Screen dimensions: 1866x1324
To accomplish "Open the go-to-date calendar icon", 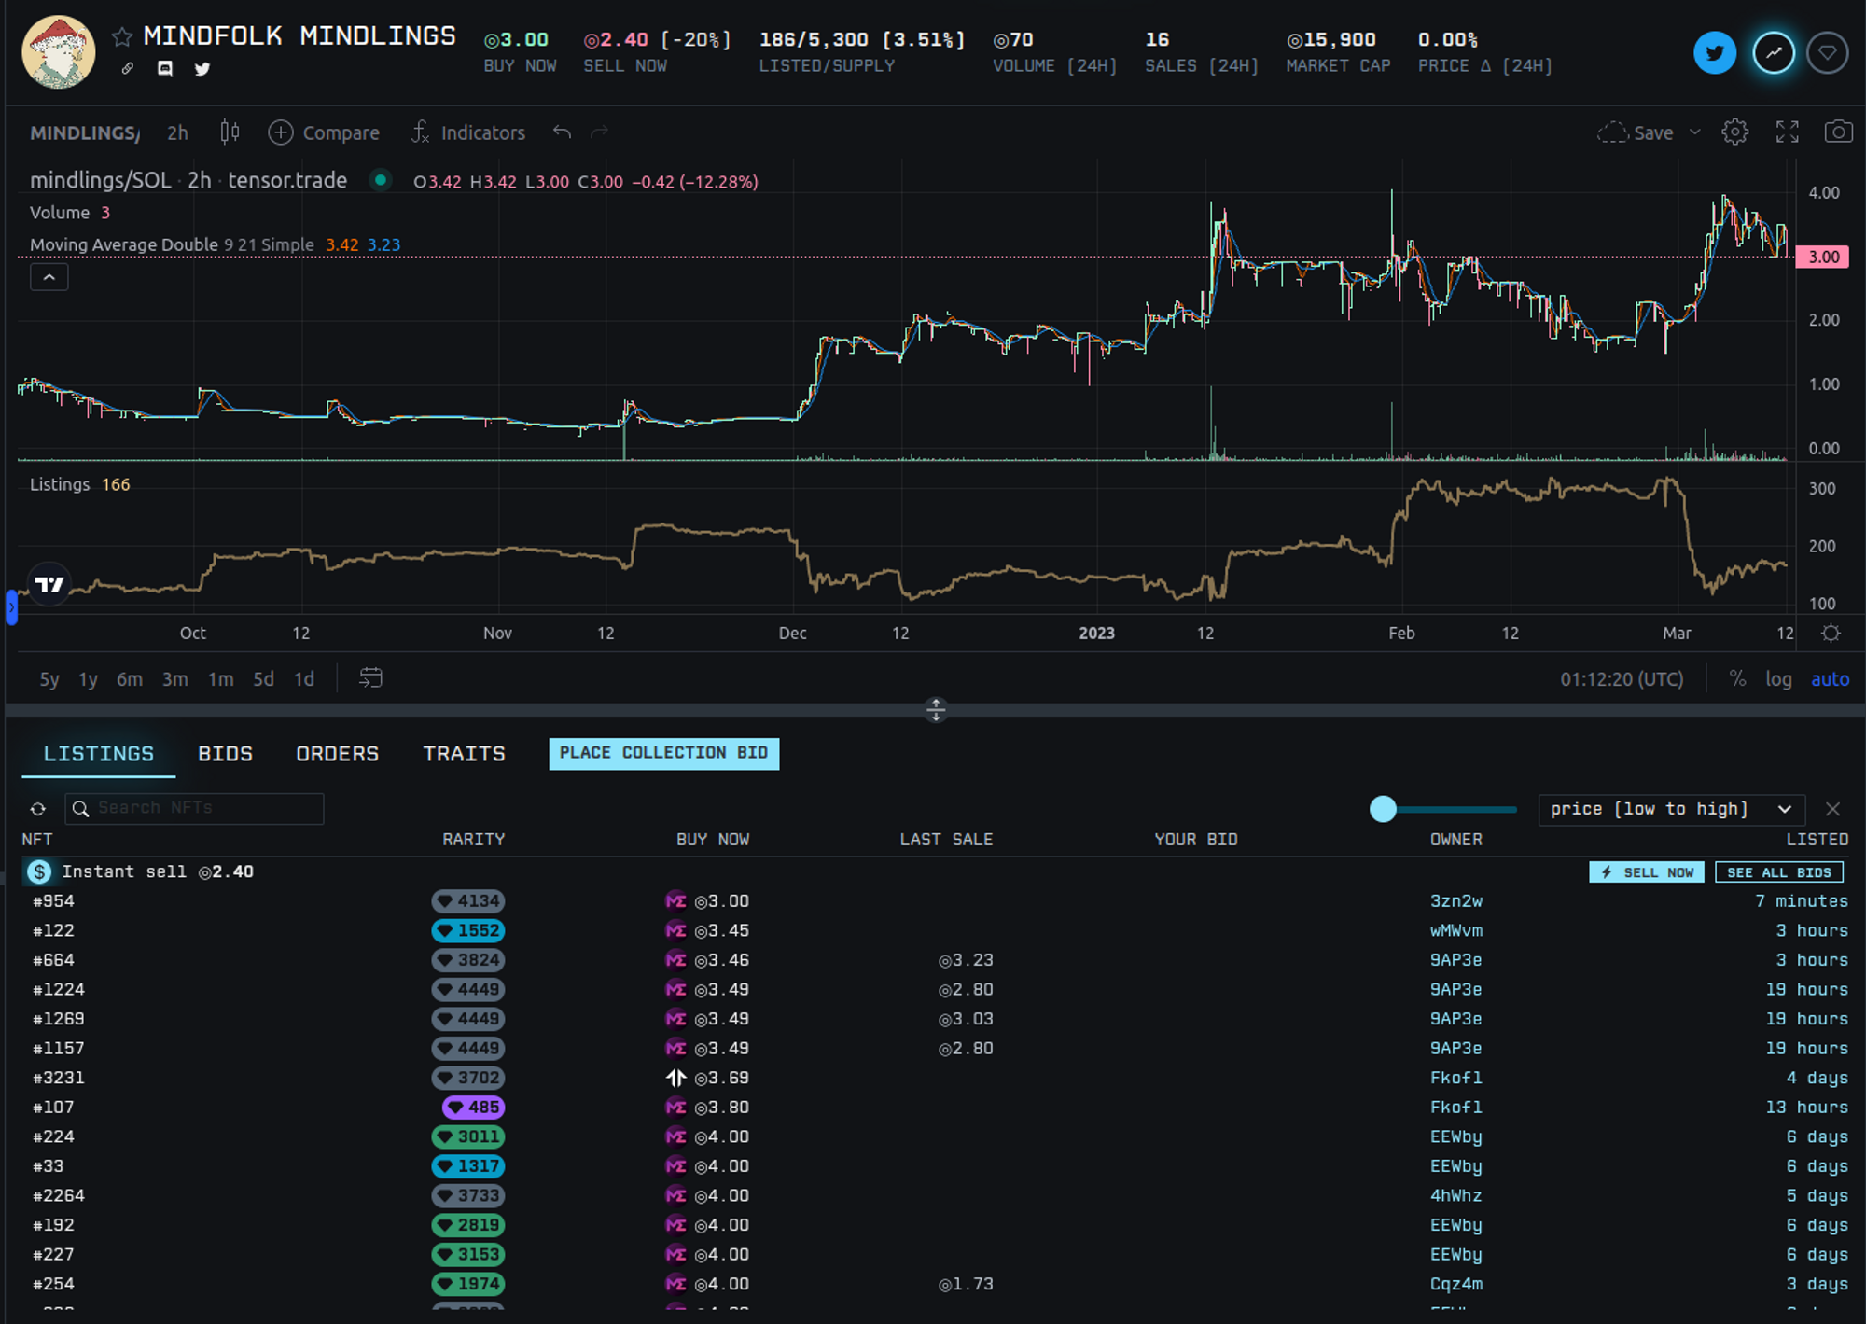I will [370, 678].
